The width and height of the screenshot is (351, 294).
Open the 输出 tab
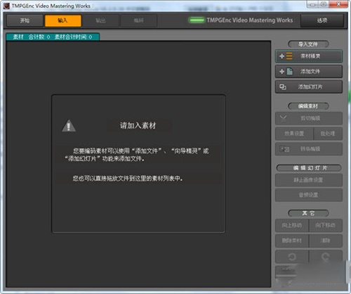pyautogui.click(x=101, y=20)
